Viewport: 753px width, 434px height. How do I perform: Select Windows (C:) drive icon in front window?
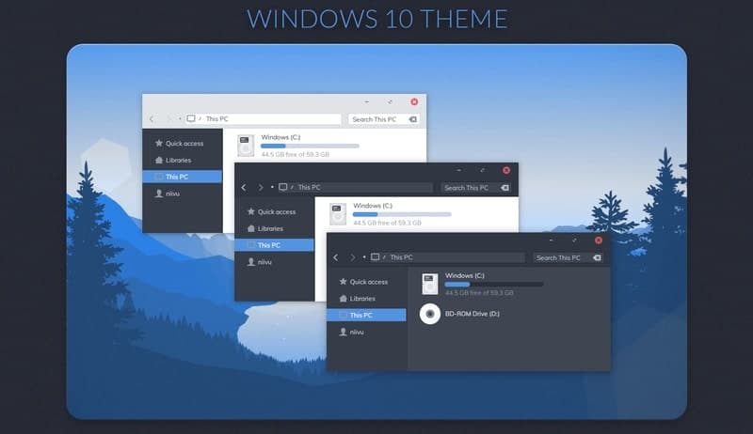(430, 284)
